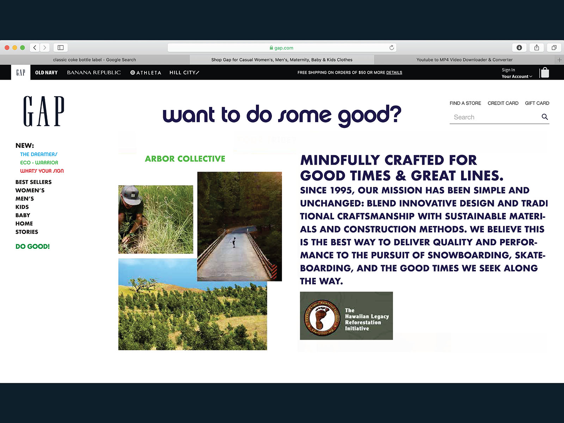Add a new tab with plus button

coord(559,60)
